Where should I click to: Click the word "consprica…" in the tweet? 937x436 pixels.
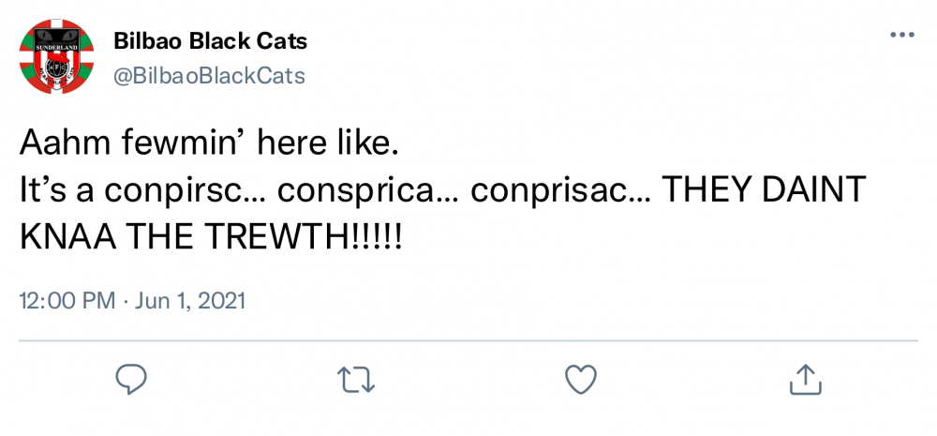click(368, 191)
